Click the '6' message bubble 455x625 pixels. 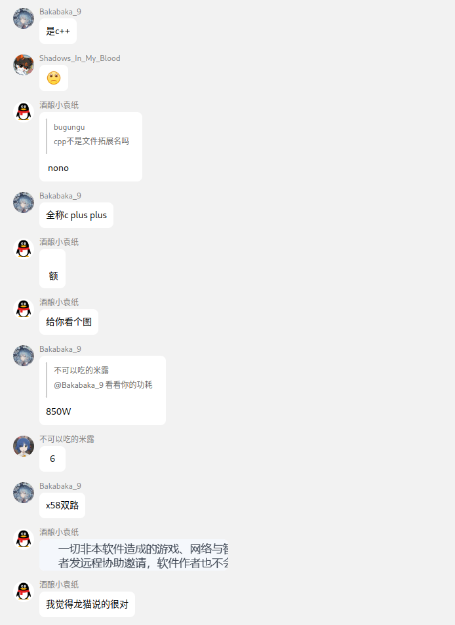click(x=52, y=459)
